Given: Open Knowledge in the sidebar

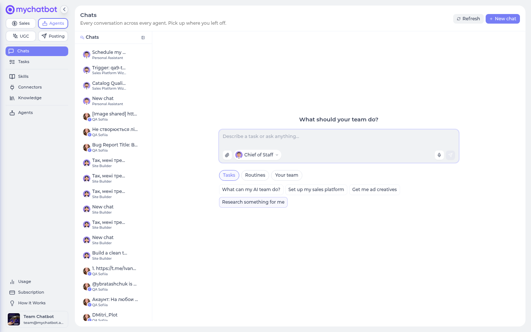Looking at the screenshot, I should [37, 98].
